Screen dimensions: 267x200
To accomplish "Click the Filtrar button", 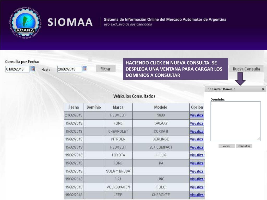I will (106, 69).
